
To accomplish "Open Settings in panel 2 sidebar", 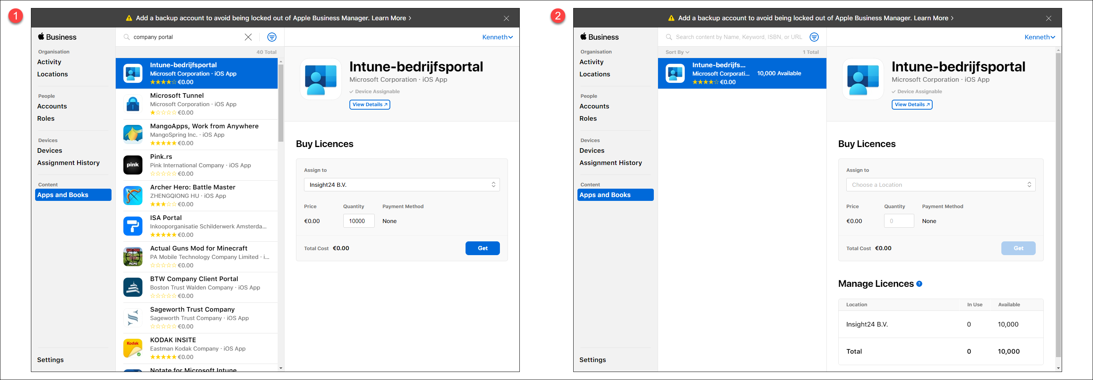I will click(x=593, y=360).
